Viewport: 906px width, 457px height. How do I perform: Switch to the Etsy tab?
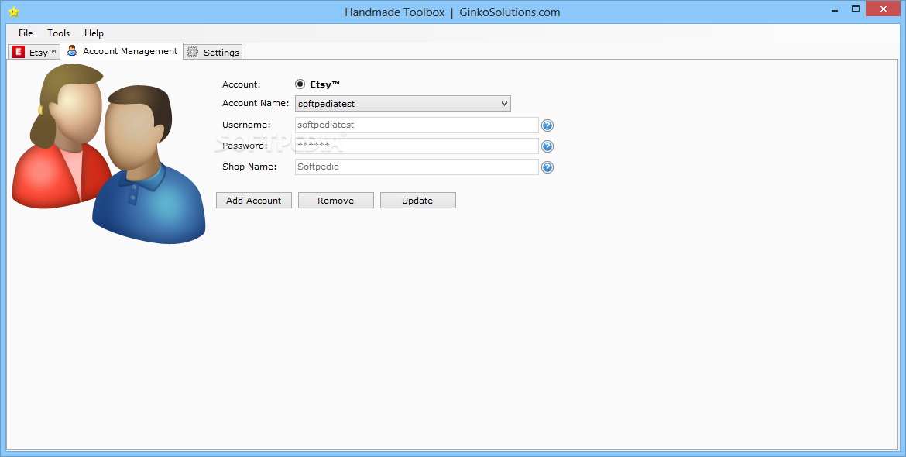coord(34,52)
